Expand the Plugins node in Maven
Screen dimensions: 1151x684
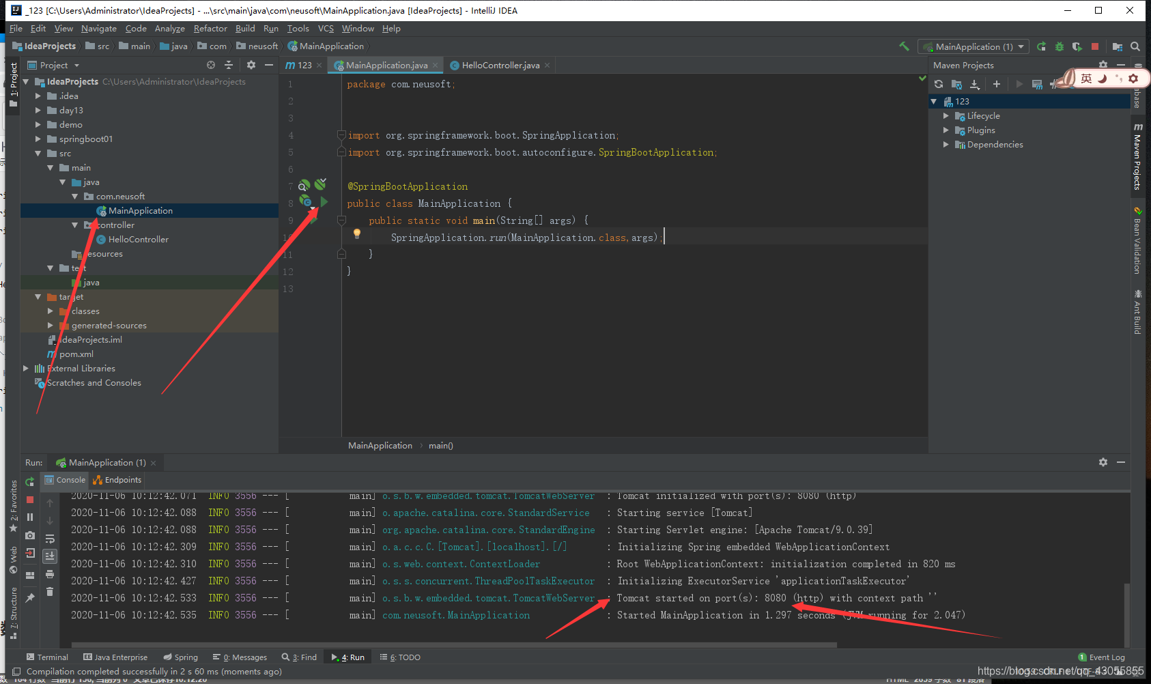point(946,130)
